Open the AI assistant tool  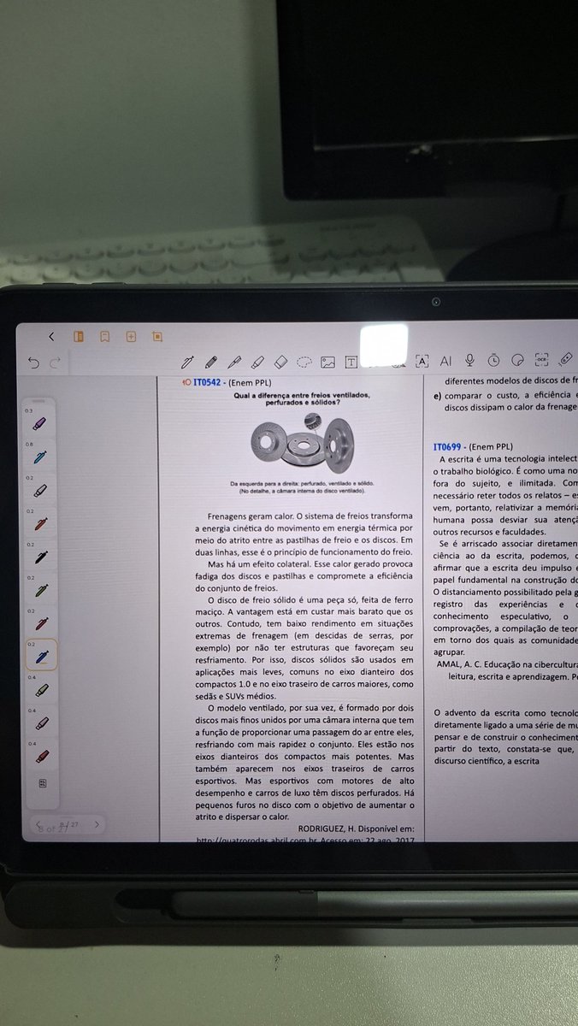coord(445,361)
